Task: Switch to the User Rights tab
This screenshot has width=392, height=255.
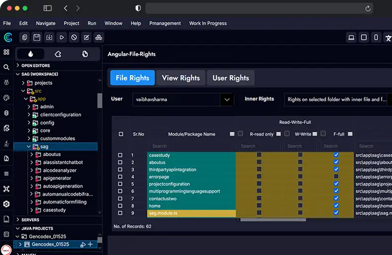Action: pos(231,78)
